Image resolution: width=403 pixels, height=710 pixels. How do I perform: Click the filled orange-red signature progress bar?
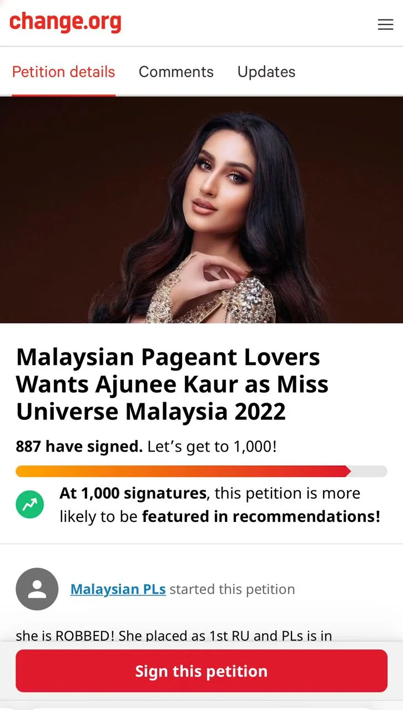183,471
